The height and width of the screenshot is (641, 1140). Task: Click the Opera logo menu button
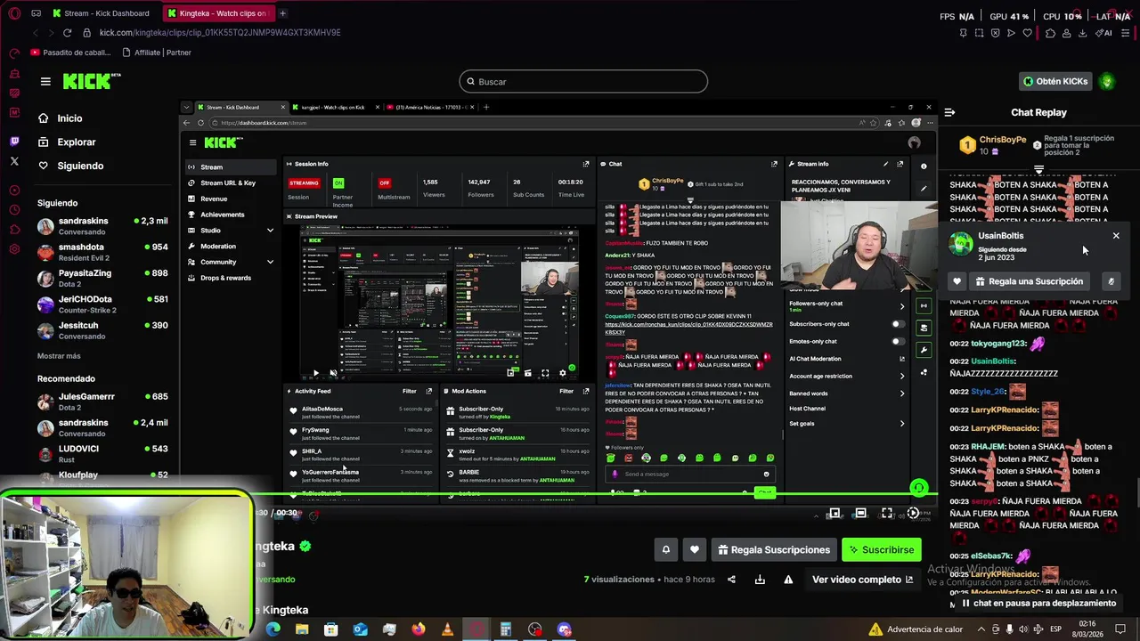click(13, 13)
